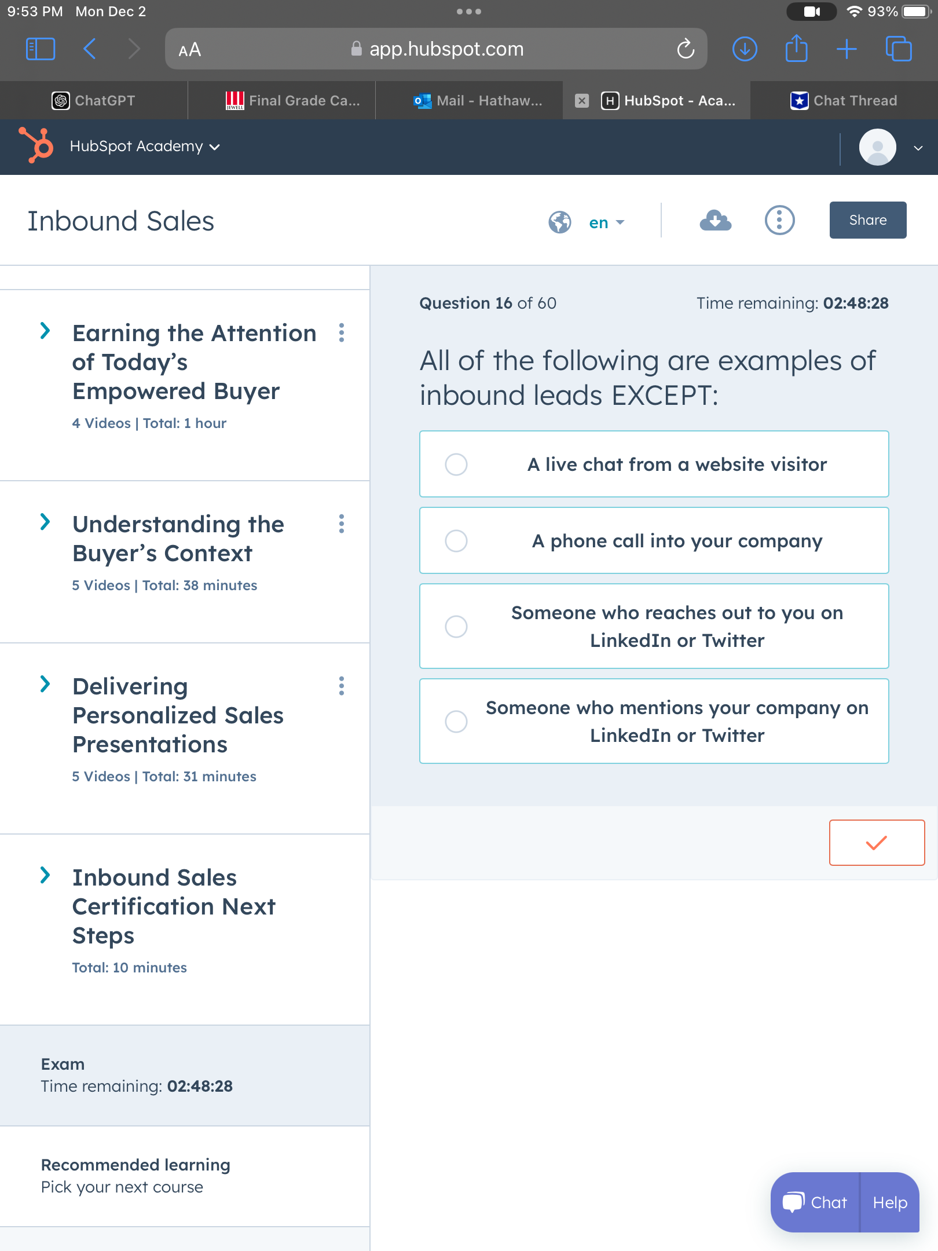Tap Safari's reload page icon

coord(686,49)
